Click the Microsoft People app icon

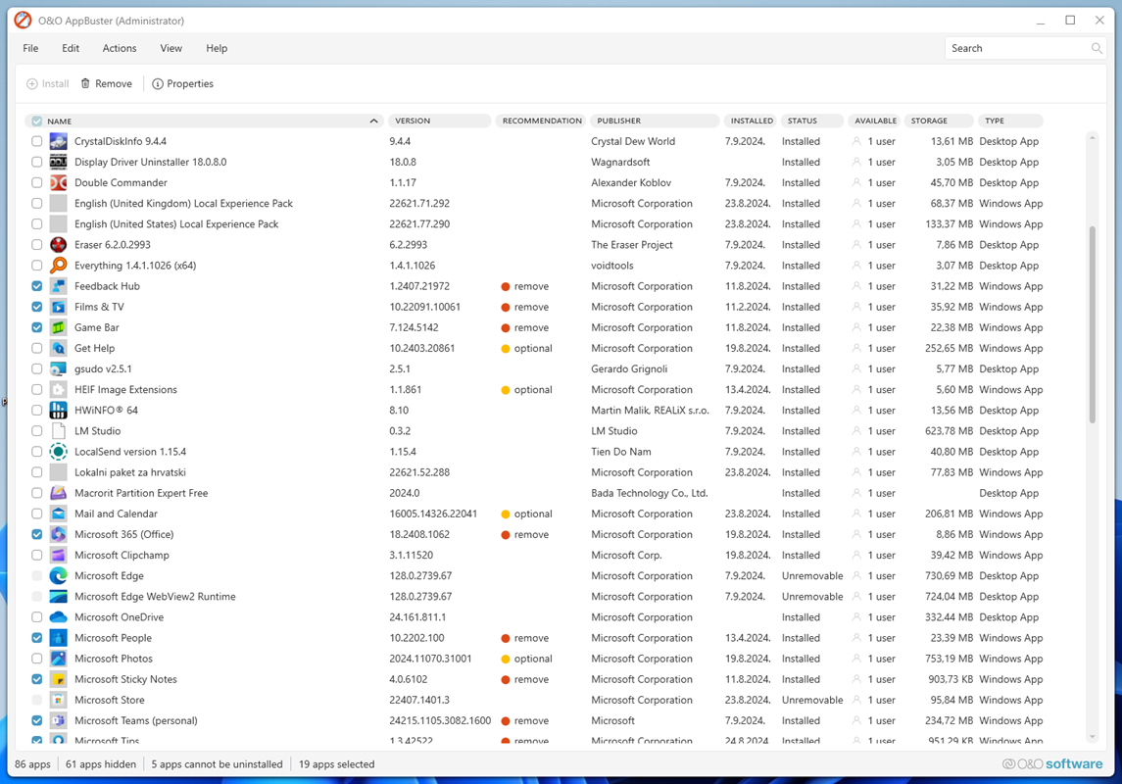pos(58,638)
